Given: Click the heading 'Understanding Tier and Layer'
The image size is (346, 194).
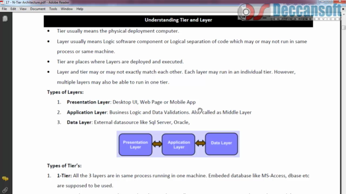Looking at the screenshot, I should 178,20.
